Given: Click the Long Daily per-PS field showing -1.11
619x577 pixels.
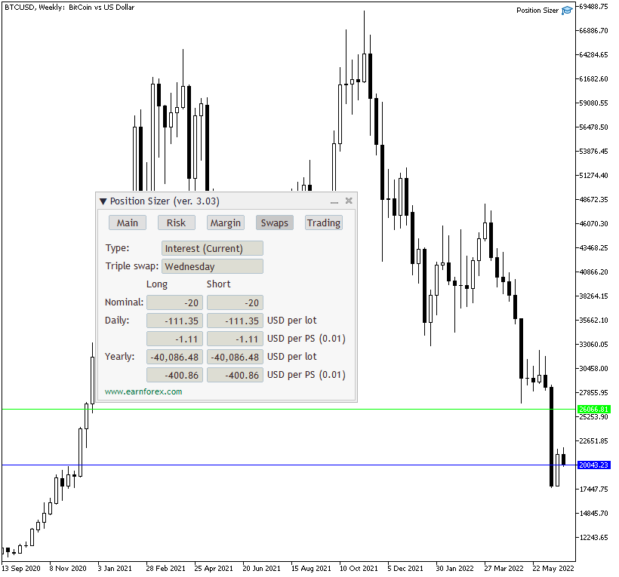Looking at the screenshot, I should point(174,338).
